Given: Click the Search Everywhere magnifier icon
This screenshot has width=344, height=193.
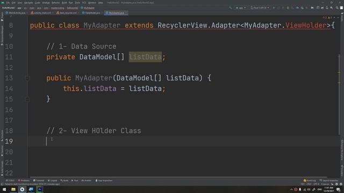Looking at the screenshot, I should click(x=337, y=8).
